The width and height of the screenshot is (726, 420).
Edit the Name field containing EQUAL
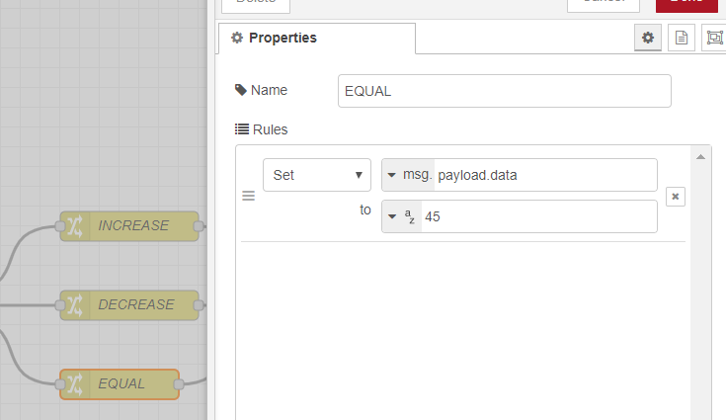click(x=504, y=91)
